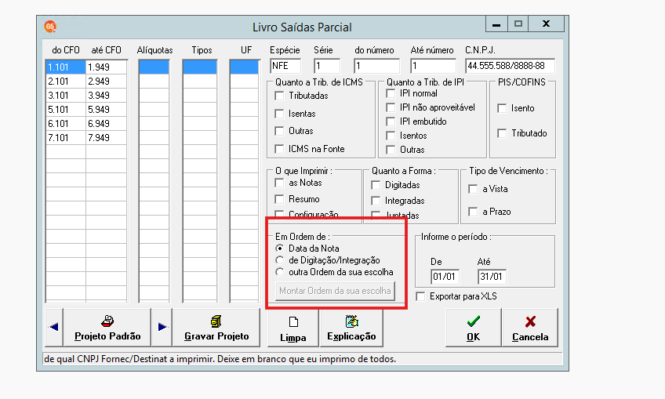Click the C.N.P.J. field

pos(510,66)
